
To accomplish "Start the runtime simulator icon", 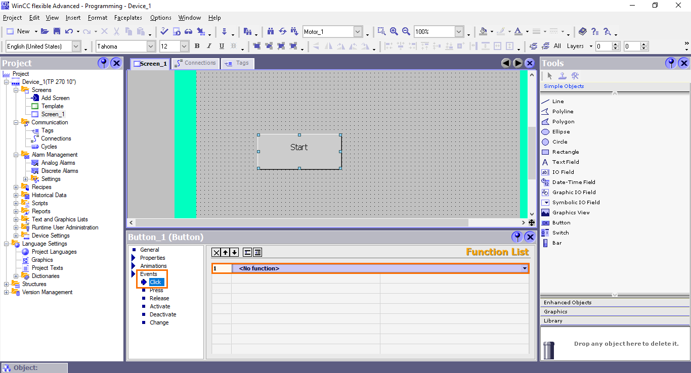I will pyautogui.click(x=177, y=31).
